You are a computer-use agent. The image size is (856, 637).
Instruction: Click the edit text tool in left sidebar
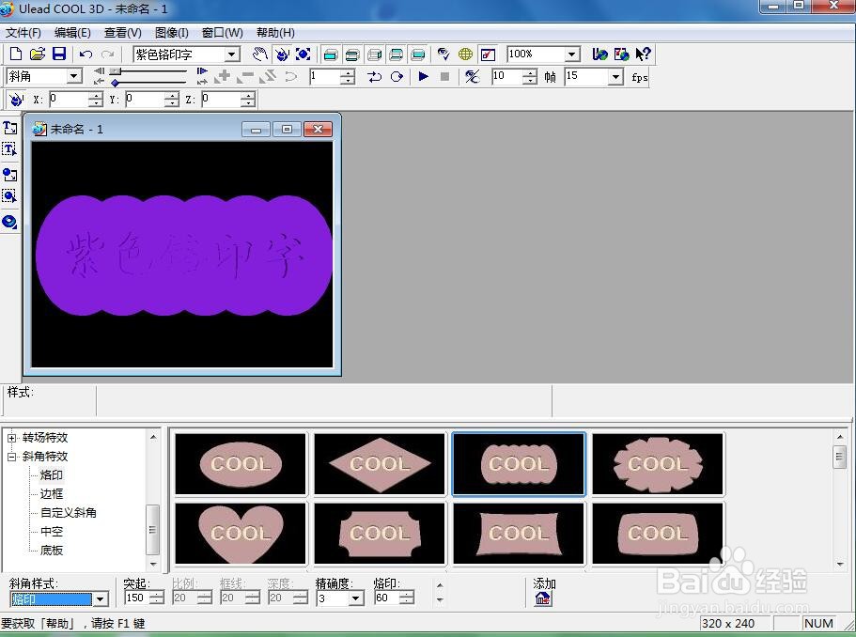pyautogui.click(x=9, y=149)
